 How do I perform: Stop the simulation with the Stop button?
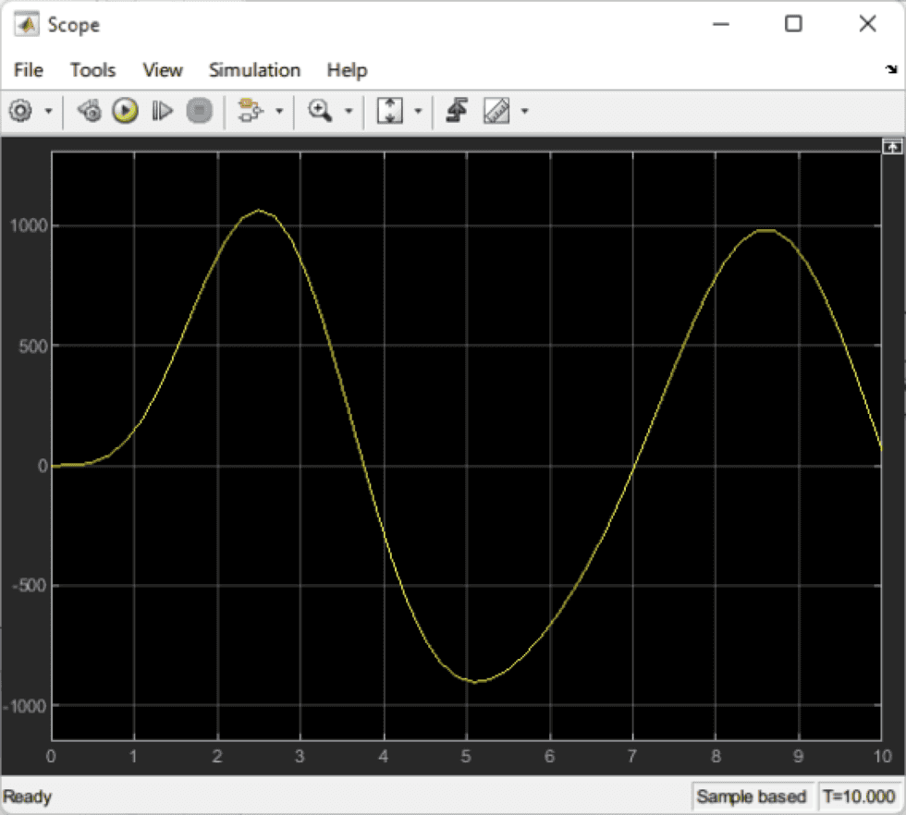click(x=200, y=110)
